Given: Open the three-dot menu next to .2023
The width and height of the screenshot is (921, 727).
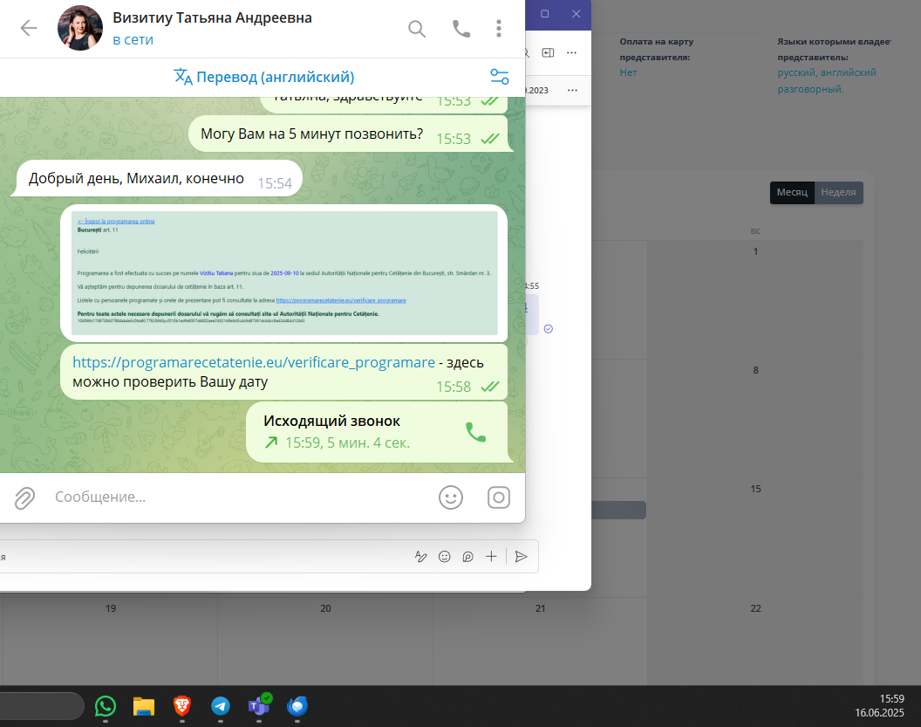Looking at the screenshot, I should pyautogui.click(x=573, y=90).
